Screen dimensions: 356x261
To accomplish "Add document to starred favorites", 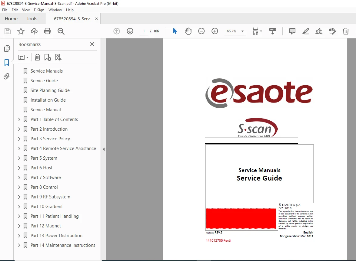I will point(21,31).
